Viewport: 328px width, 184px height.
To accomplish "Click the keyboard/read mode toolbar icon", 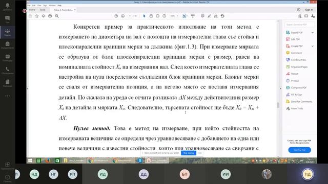I will 193,16.
